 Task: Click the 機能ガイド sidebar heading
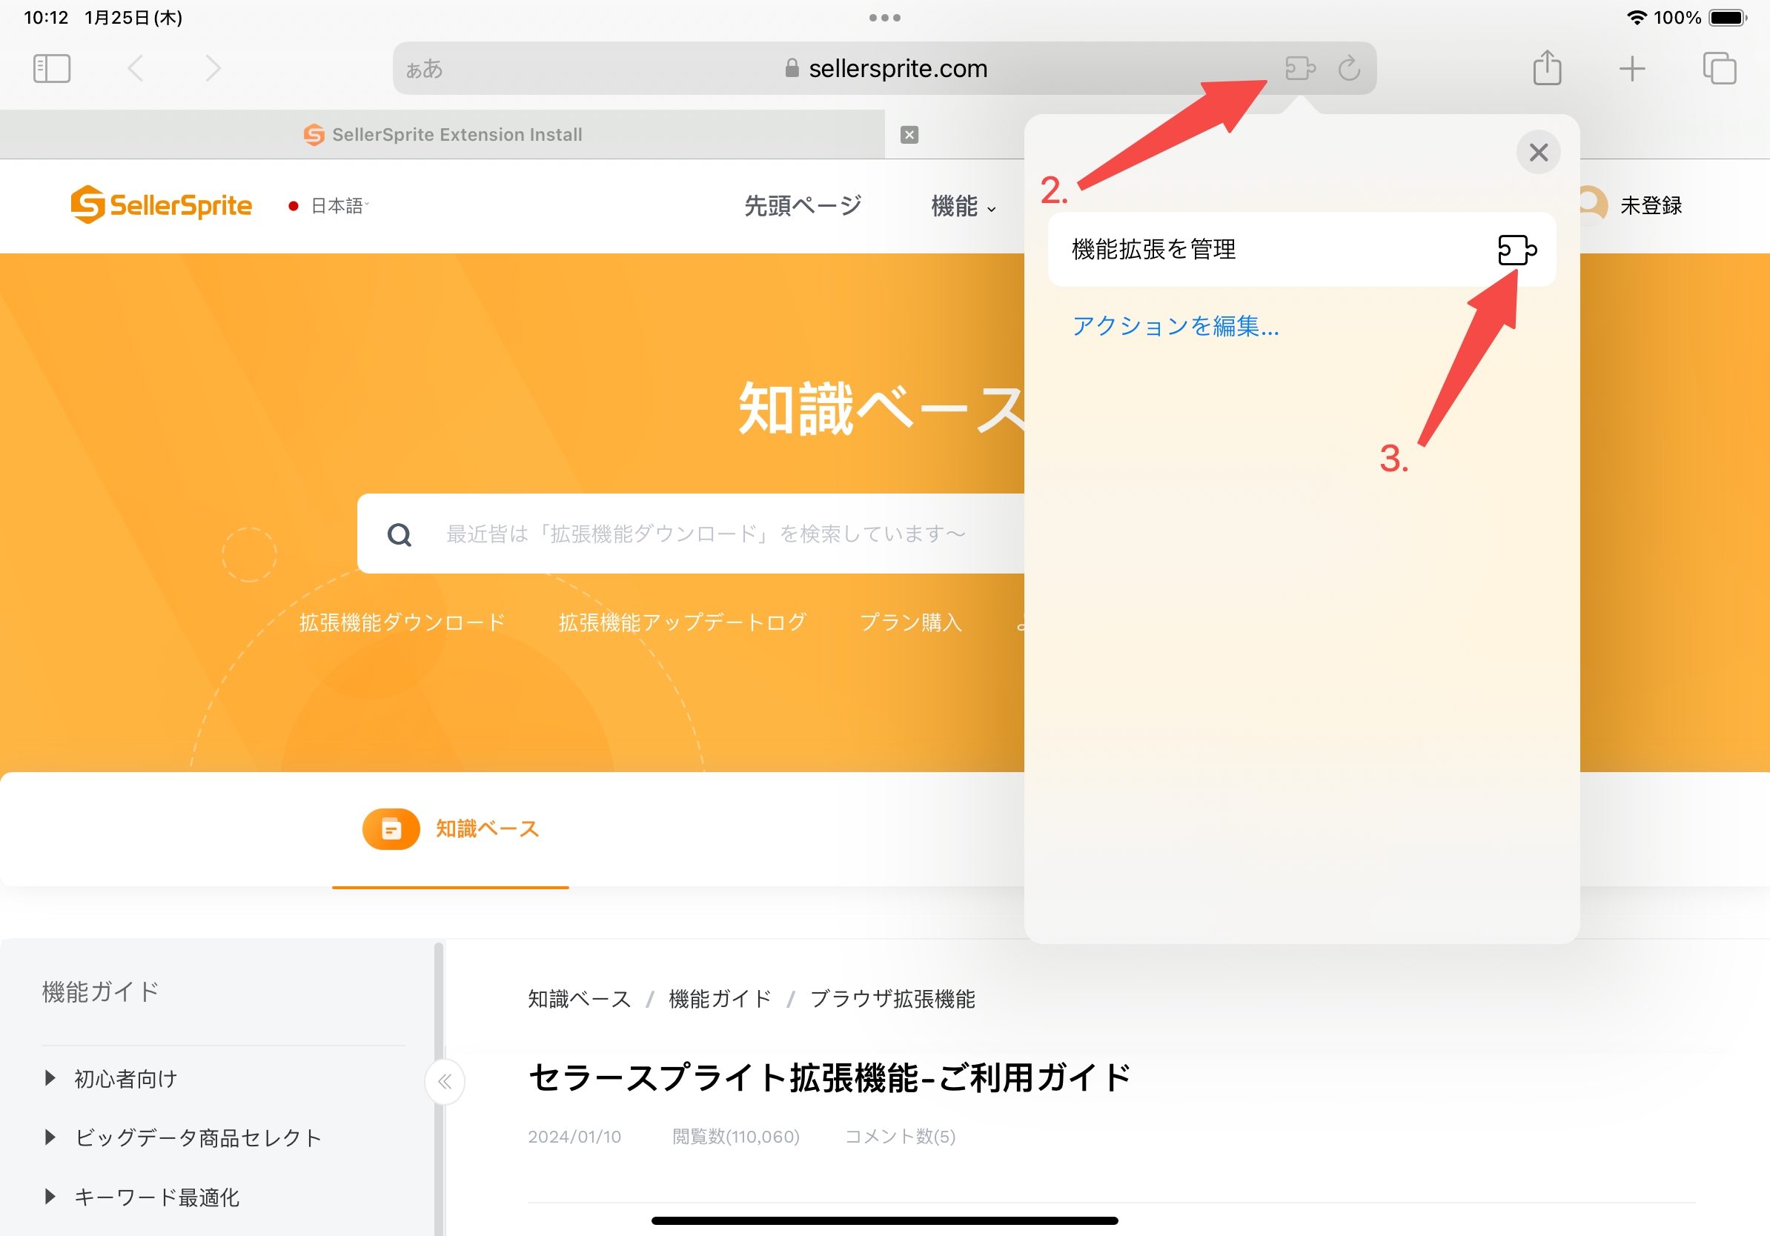coord(100,991)
